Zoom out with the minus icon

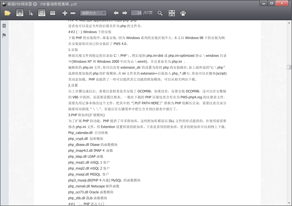click(73, 13)
